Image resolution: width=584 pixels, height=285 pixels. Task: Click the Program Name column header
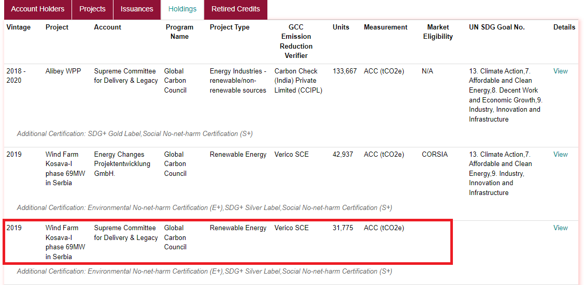point(179,32)
